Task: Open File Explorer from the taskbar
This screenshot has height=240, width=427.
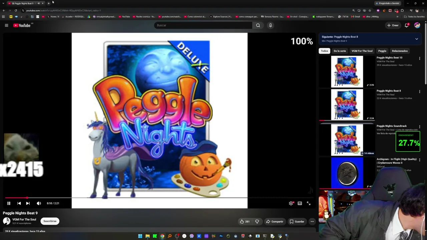Action: coord(147,236)
